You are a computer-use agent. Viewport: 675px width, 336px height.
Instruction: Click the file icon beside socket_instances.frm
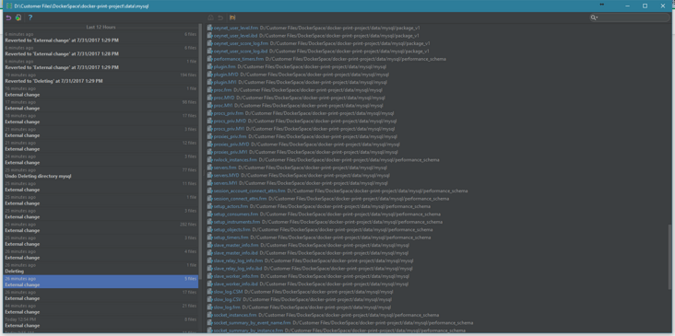coord(210,315)
